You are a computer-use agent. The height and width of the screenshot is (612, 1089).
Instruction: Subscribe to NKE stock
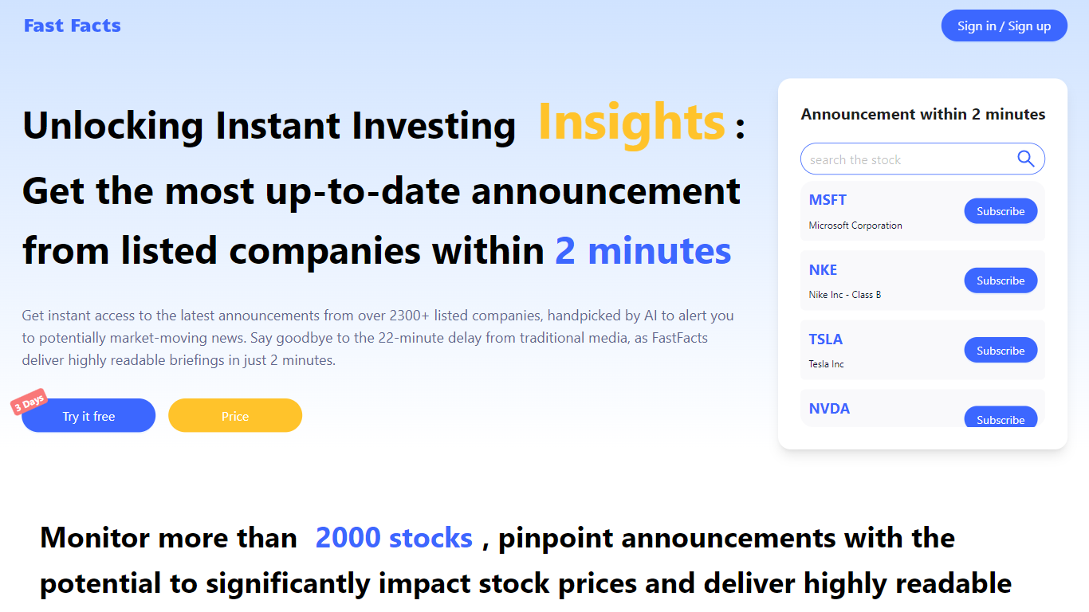pyautogui.click(x=1001, y=280)
